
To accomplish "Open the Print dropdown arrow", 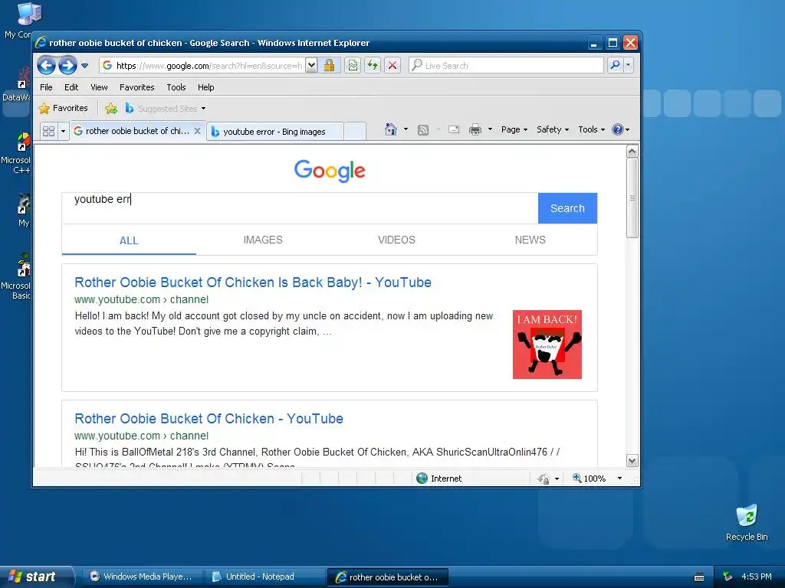I will (x=490, y=129).
